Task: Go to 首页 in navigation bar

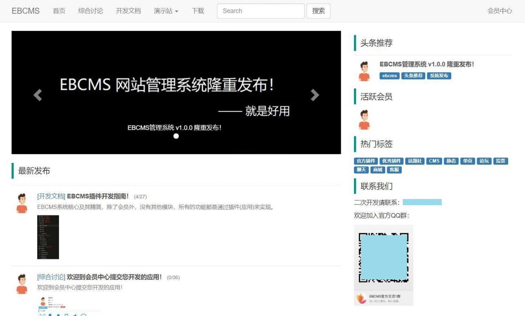Action: [59, 11]
